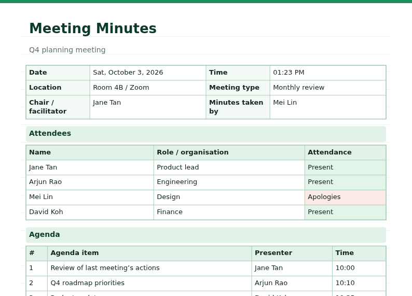Click presenter 'Arjun Rao' in agenda row 2

(292, 283)
